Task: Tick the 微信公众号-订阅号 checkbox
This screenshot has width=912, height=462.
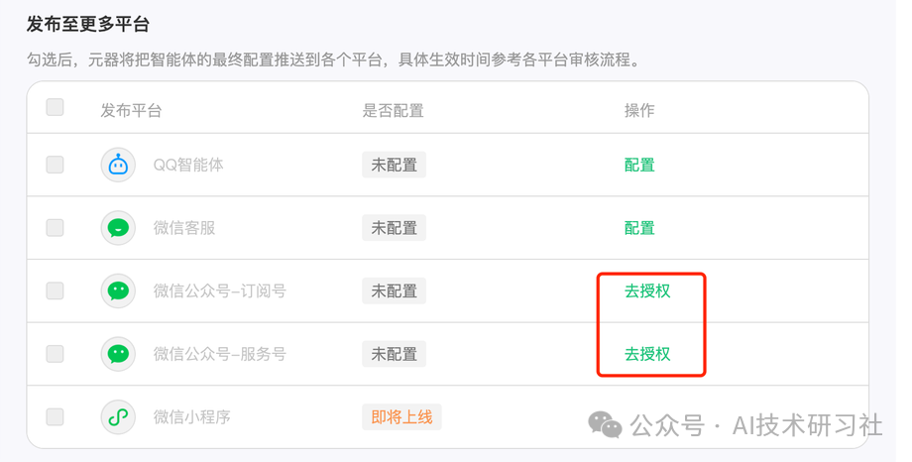Action: click(x=55, y=290)
